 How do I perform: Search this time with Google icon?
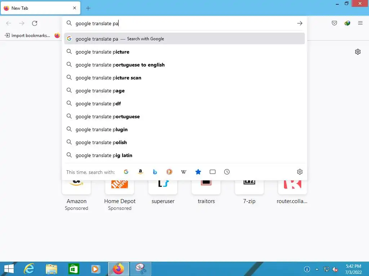(126, 172)
